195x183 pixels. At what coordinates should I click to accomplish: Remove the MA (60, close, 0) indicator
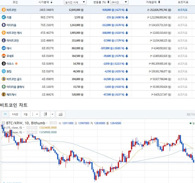(36, 132)
